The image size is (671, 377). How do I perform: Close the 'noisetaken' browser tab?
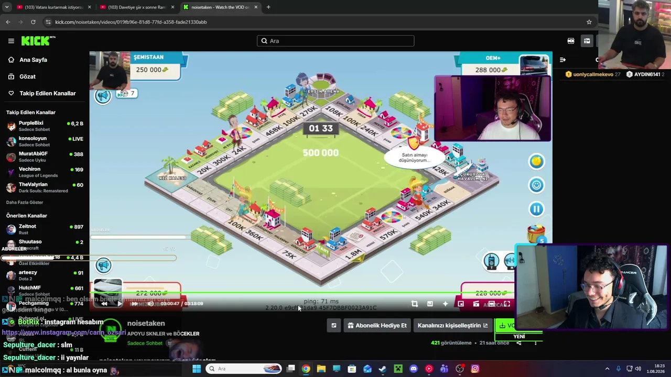point(255,7)
